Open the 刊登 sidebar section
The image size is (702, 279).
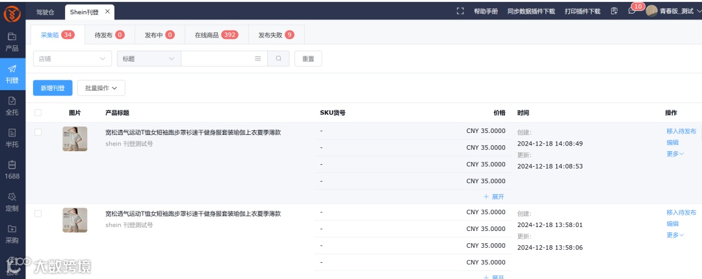12,74
